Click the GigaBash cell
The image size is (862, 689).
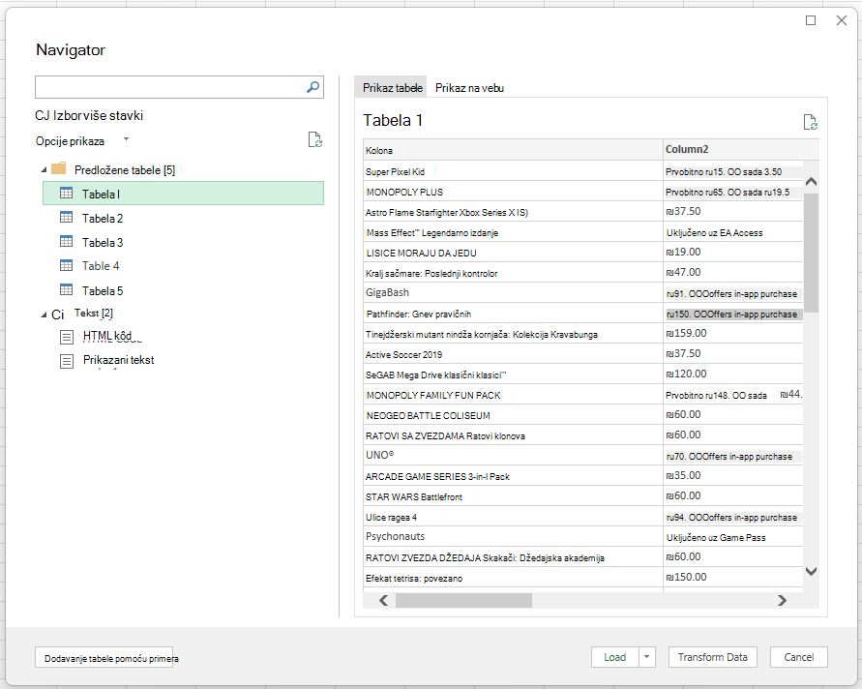click(513, 292)
